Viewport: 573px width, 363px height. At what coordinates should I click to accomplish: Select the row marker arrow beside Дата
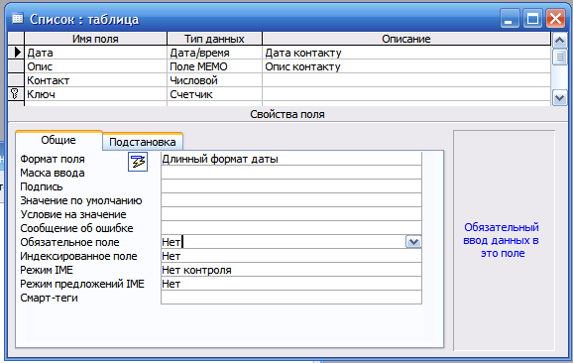click(x=17, y=53)
